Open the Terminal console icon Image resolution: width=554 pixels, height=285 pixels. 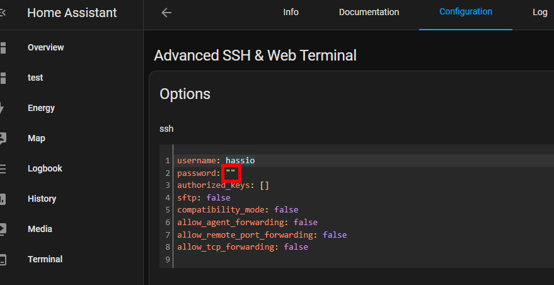[3, 260]
